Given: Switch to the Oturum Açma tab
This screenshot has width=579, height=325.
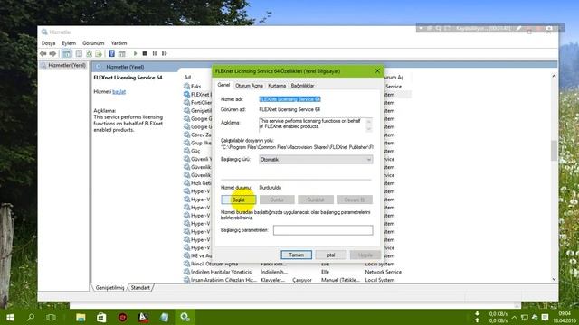Looking at the screenshot, I should coord(250,86).
